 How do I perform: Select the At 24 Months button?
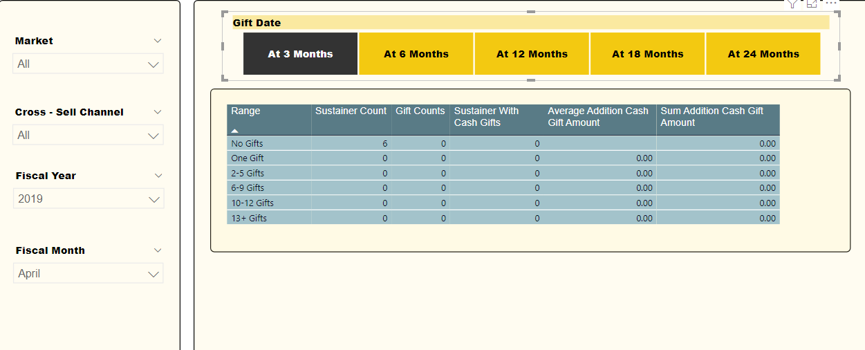click(763, 54)
